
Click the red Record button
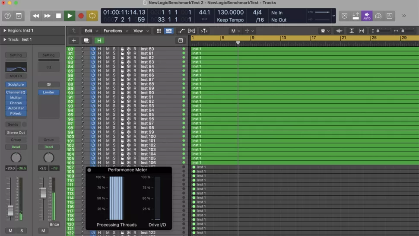click(81, 16)
